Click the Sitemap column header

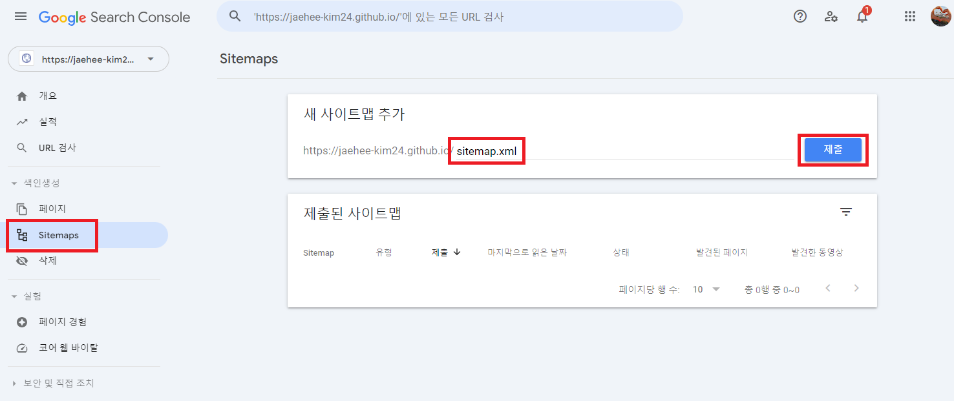click(319, 253)
